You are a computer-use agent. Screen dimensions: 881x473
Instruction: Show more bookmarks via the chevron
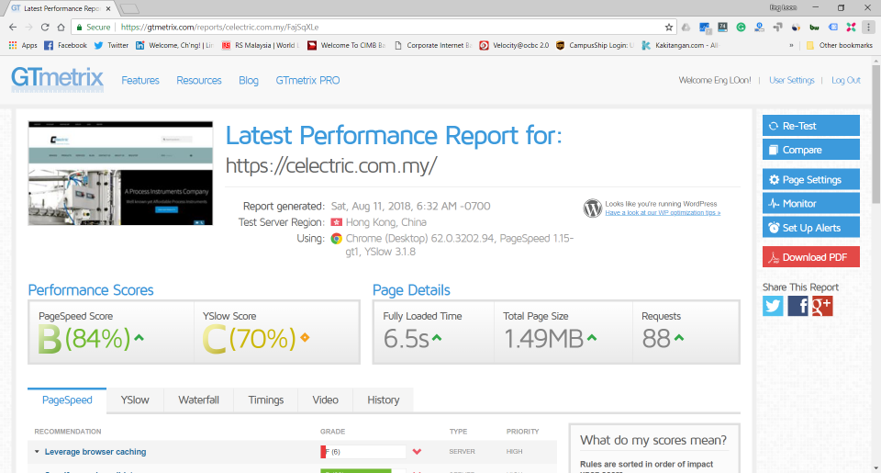(x=792, y=46)
